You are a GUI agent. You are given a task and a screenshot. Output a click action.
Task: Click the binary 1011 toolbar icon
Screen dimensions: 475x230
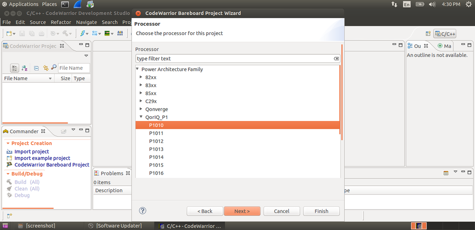(x=95, y=34)
